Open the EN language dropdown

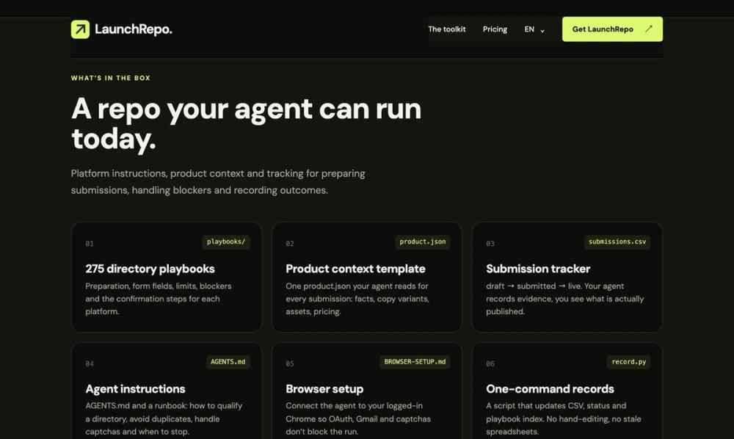tap(534, 29)
